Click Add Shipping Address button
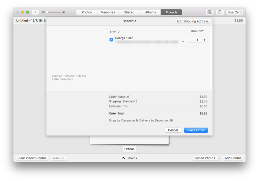Screen dimensions: 259x181 coord(193,21)
